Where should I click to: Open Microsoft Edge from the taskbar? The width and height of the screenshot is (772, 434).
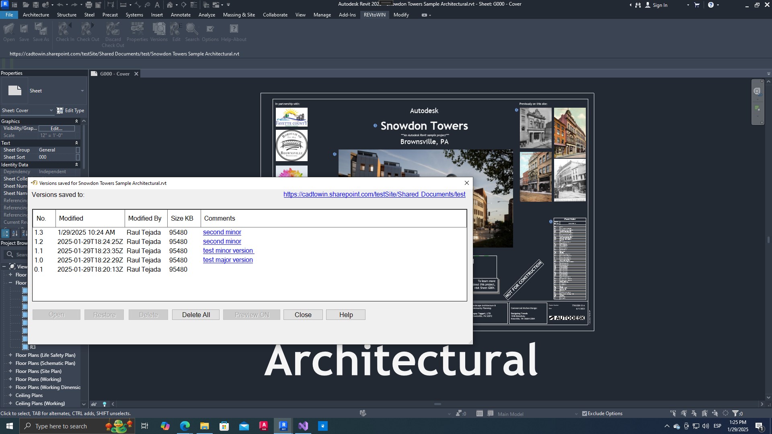pos(185,426)
